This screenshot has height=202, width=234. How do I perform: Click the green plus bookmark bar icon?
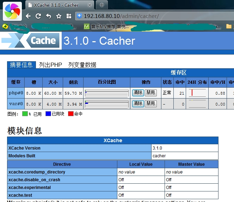pyautogui.click(x=5, y=26)
